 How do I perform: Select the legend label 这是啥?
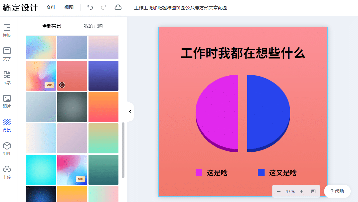click(217, 173)
